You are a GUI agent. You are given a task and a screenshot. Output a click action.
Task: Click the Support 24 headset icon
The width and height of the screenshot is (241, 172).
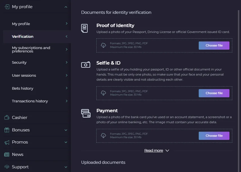tap(7, 167)
